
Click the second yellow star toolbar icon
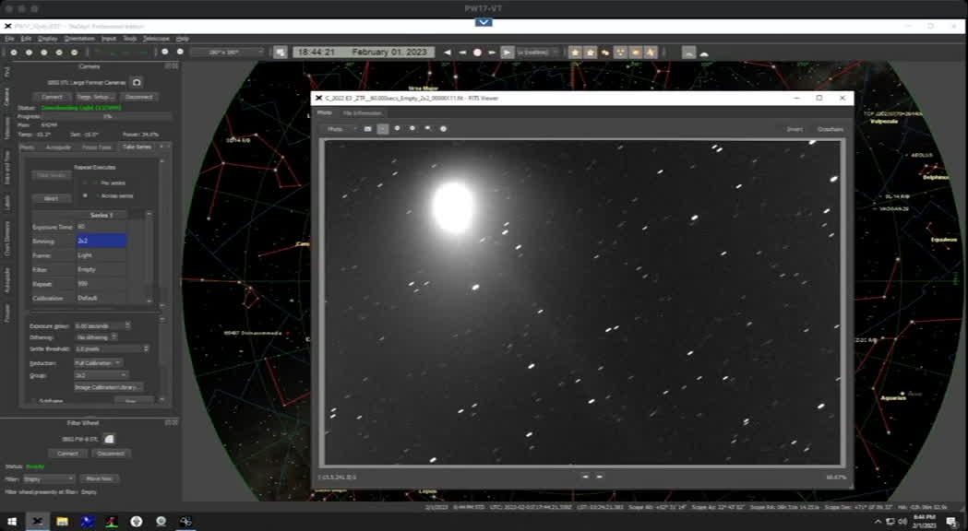(x=591, y=53)
